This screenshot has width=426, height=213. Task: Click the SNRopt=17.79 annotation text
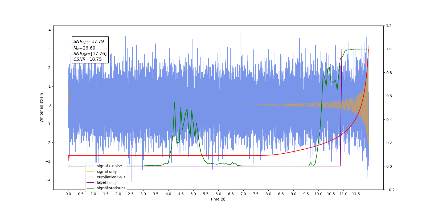tap(89, 42)
